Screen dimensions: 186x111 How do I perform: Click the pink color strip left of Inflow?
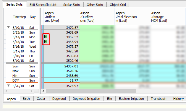[x=41, y=57]
